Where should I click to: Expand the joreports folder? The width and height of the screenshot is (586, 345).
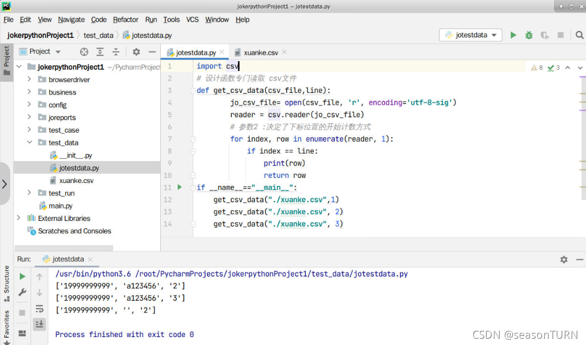click(29, 117)
